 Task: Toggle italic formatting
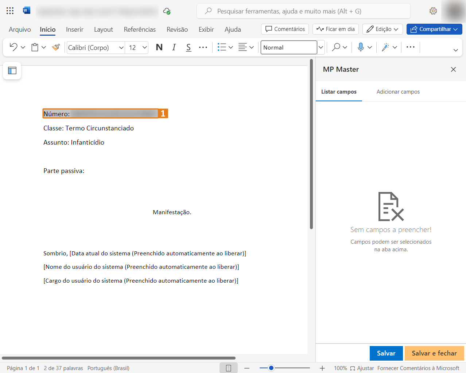[x=174, y=47]
